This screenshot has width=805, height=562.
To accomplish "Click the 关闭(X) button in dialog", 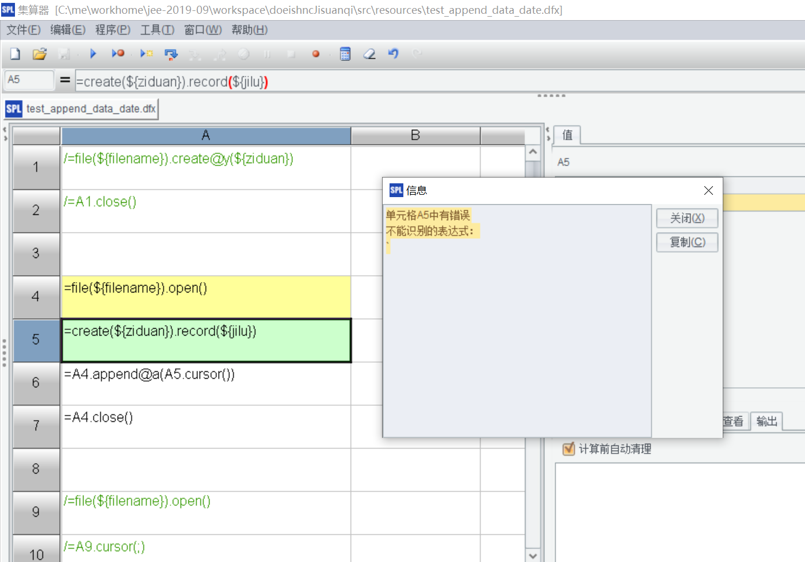I will coord(687,218).
